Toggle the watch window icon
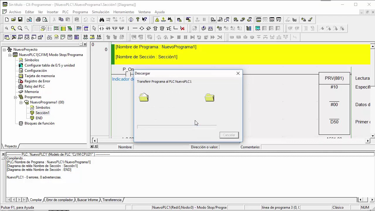 pyautogui.click(x=20, y=37)
